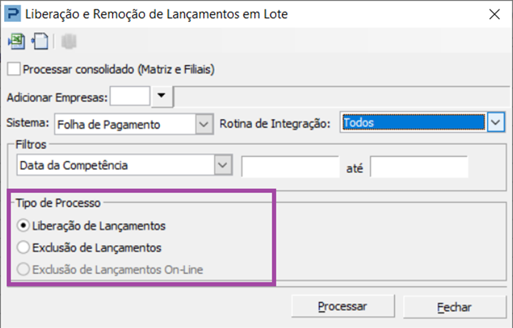Click the Fechar button

point(455,307)
